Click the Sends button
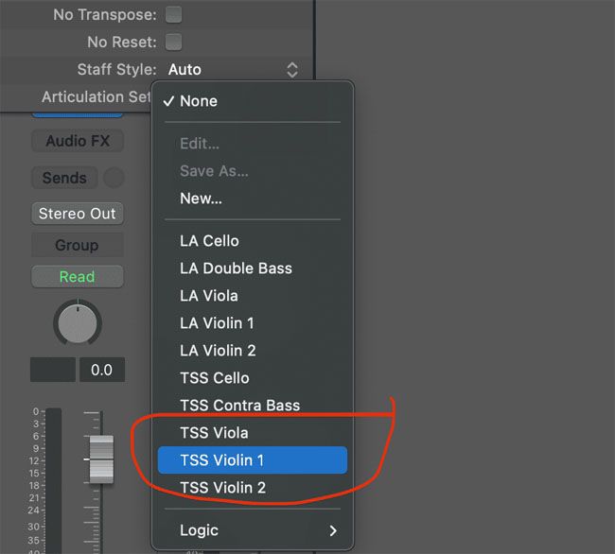This screenshot has width=615, height=554. [64, 178]
